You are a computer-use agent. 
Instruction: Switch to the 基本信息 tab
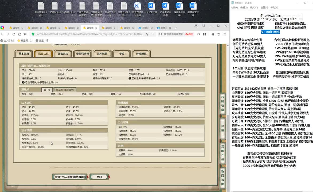click(24, 54)
